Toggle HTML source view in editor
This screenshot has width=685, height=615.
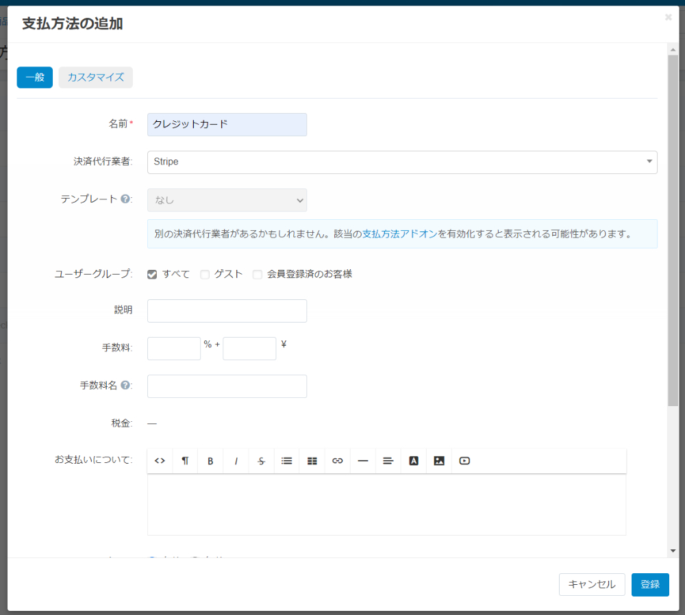click(x=160, y=461)
